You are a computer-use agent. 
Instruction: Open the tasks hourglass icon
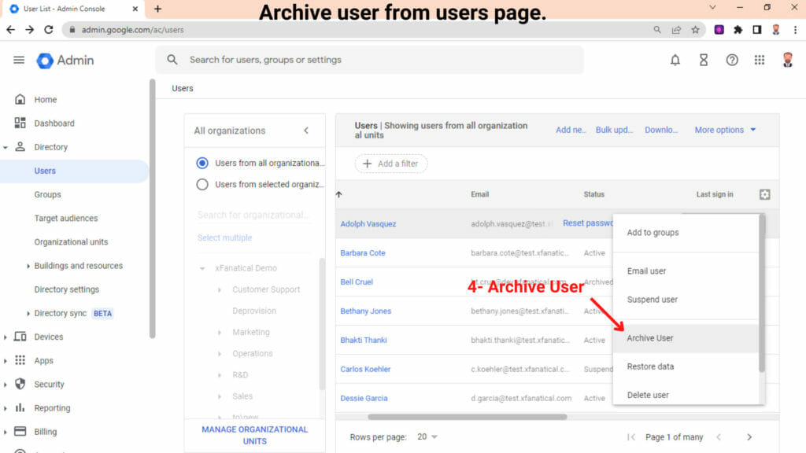click(703, 59)
